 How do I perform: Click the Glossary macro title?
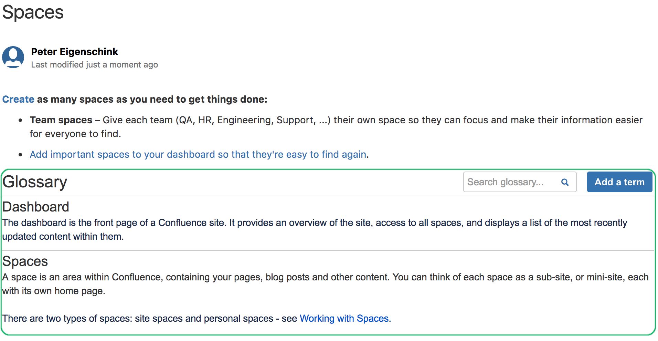click(34, 182)
